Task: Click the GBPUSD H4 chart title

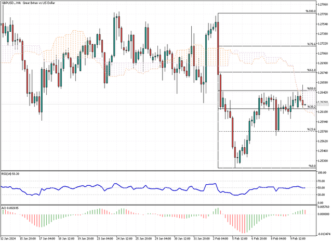Action: pos(28,3)
